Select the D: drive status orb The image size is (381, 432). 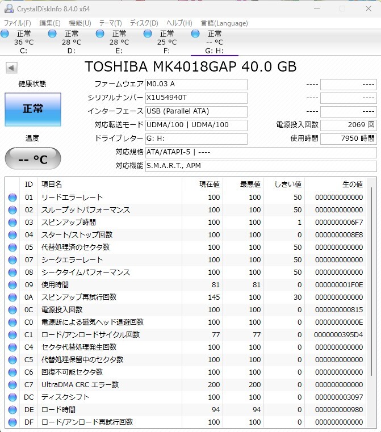pos(53,34)
